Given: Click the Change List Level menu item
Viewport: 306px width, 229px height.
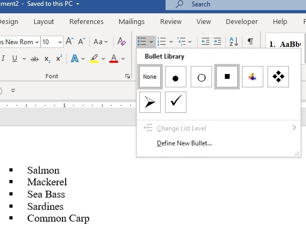Looking at the screenshot, I should (x=218, y=128).
